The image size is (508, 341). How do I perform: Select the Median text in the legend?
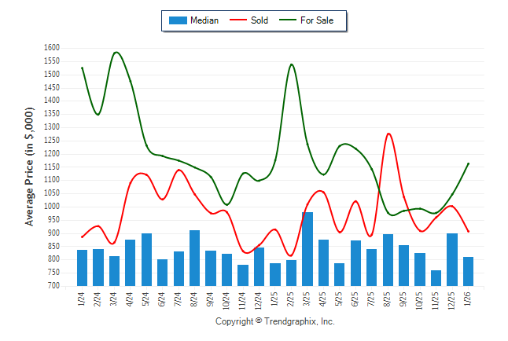point(204,20)
